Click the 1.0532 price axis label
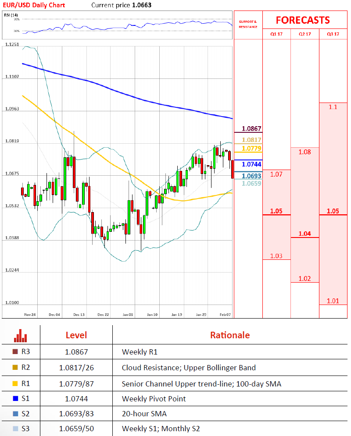 click(12, 206)
